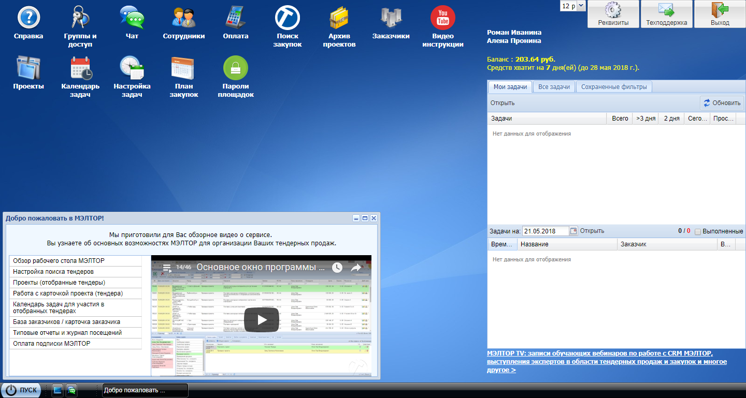Select Проекты (отобранные тендеры) video
This screenshot has height=398, width=746.
[76, 283]
